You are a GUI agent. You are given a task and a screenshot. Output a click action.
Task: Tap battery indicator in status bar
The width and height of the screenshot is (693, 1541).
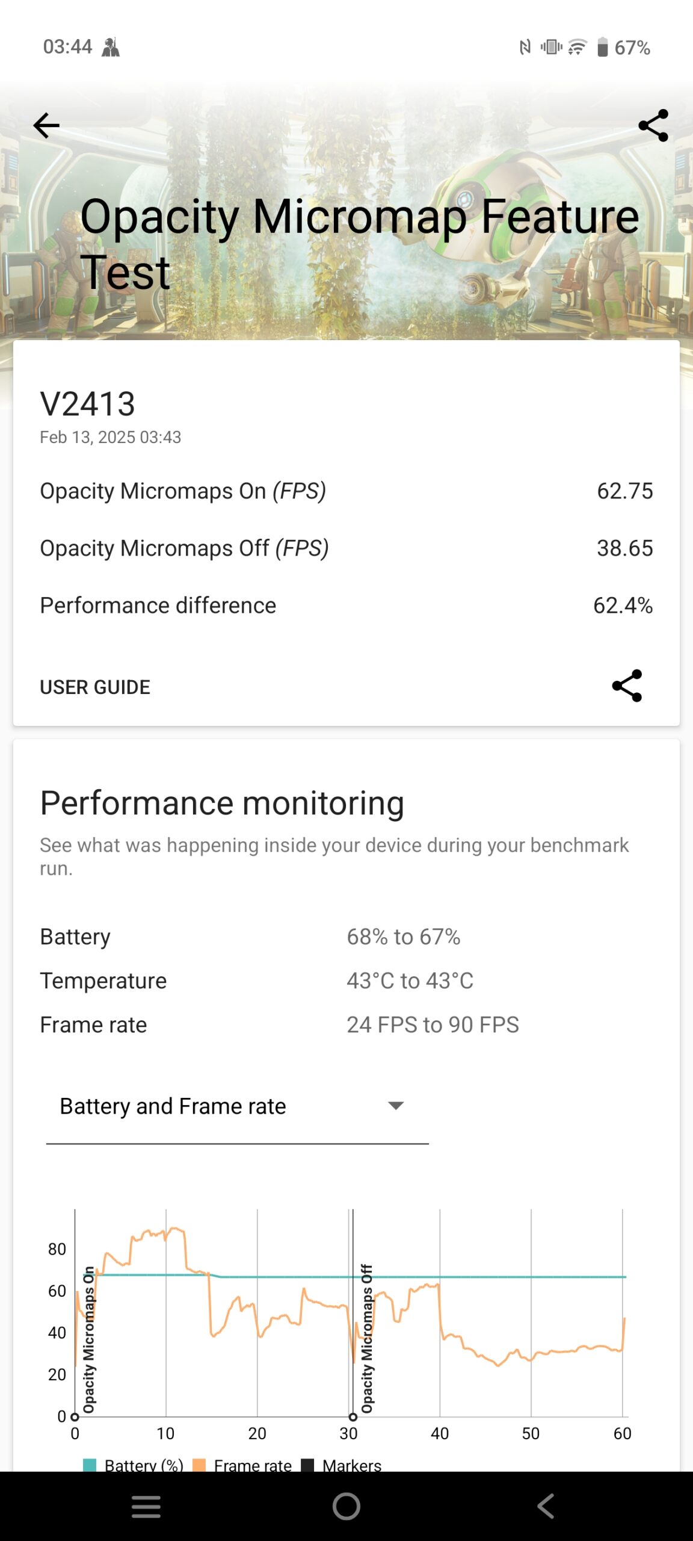tap(603, 47)
